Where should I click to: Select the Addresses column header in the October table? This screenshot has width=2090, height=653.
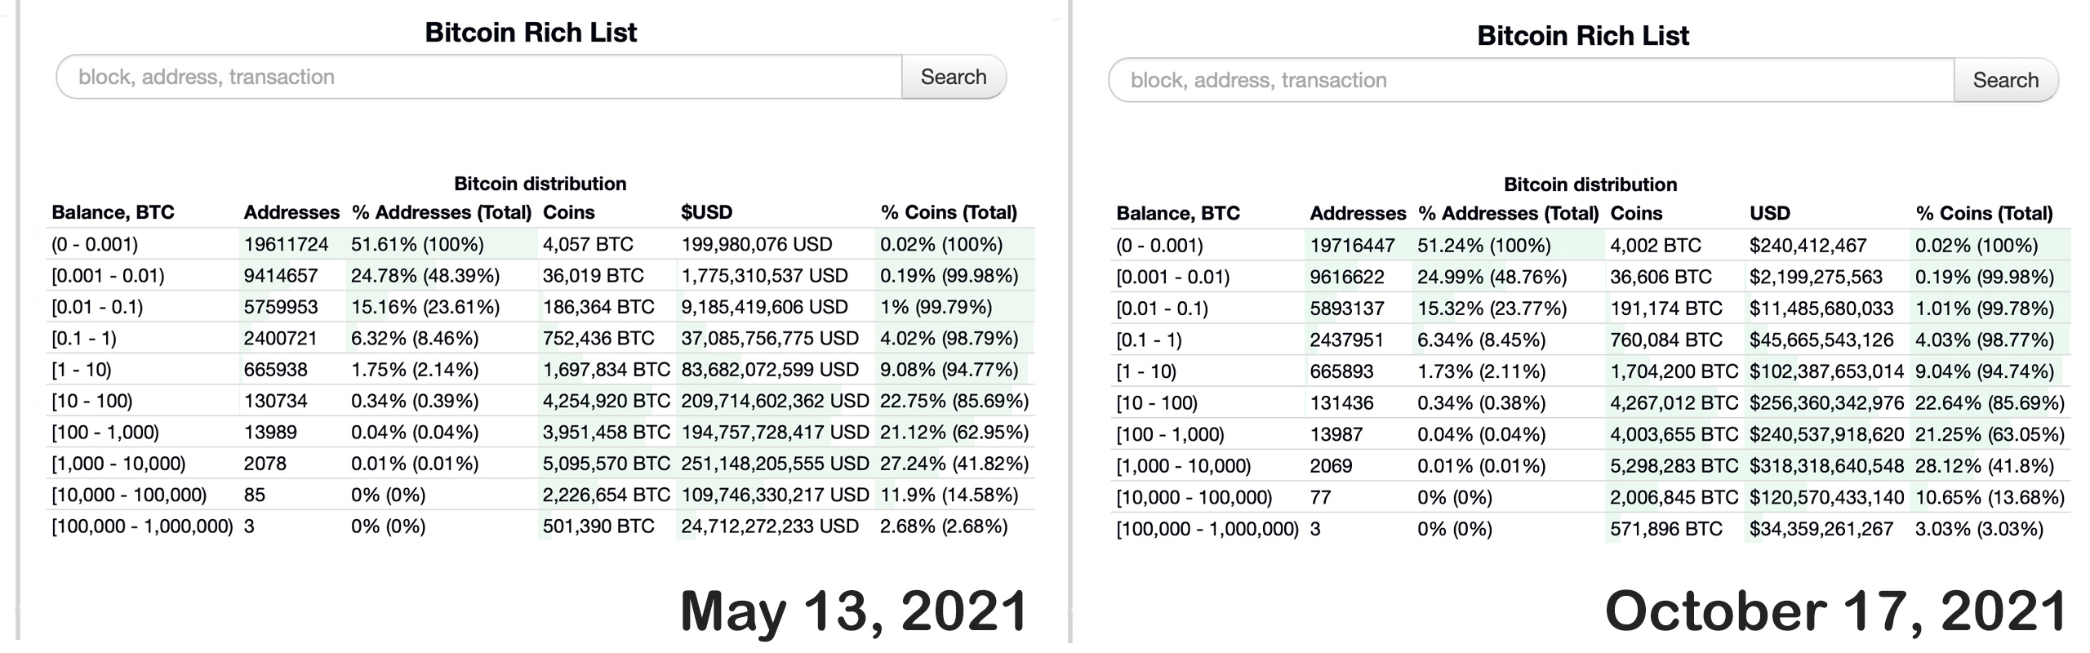[1358, 213]
